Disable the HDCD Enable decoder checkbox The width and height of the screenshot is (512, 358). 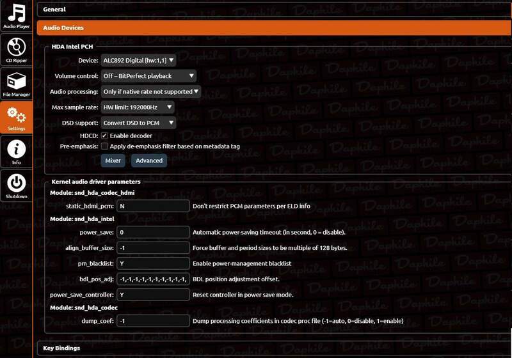pyautogui.click(x=104, y=136)
